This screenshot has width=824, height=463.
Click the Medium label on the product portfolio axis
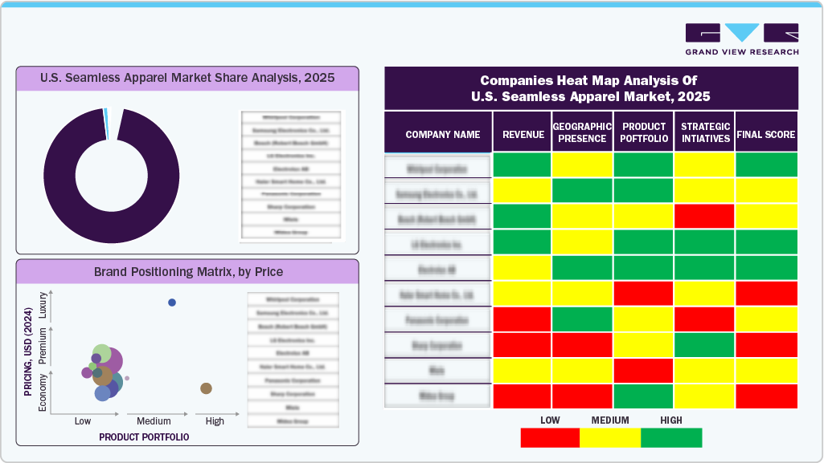click(154, 421)
